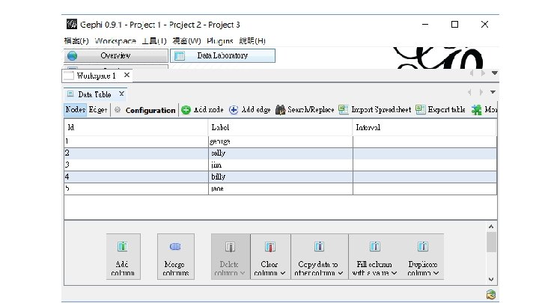Select the row with Id 1
539x303 pixels.
click(x=280, y=141)
